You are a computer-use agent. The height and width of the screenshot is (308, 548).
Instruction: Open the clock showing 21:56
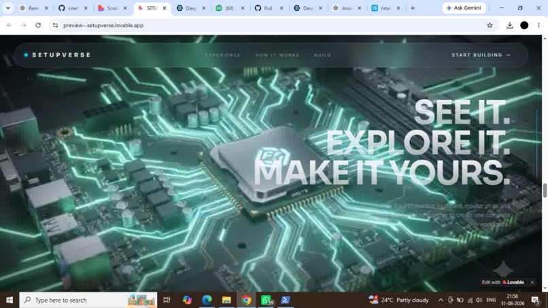click(x=513, y=300)
